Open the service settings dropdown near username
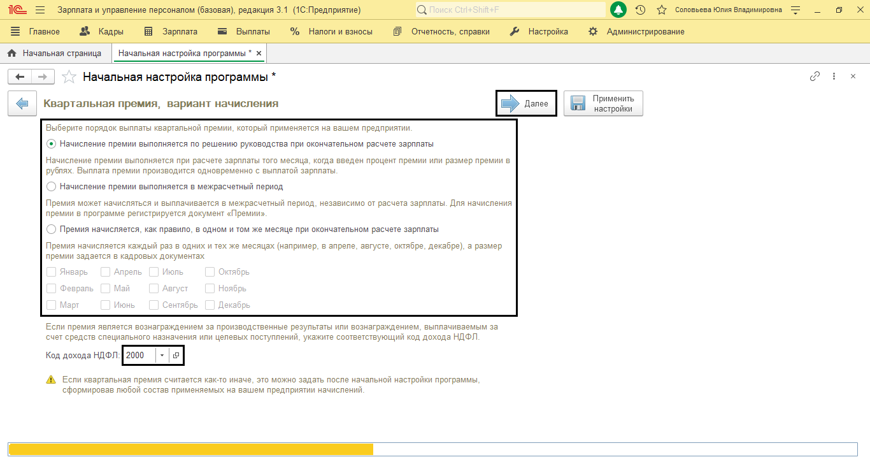This screenshot has width=870, height=464. click(795, 10)
